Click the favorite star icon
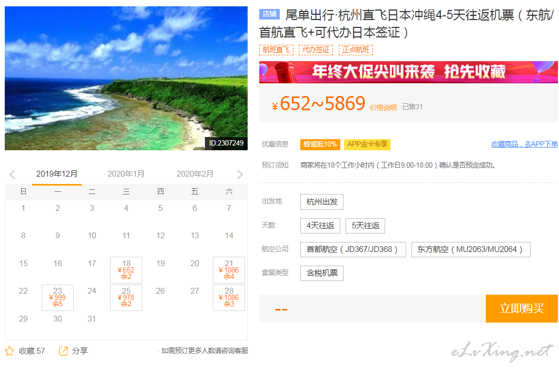The image size is (559, 369). [x=9, y=351]
